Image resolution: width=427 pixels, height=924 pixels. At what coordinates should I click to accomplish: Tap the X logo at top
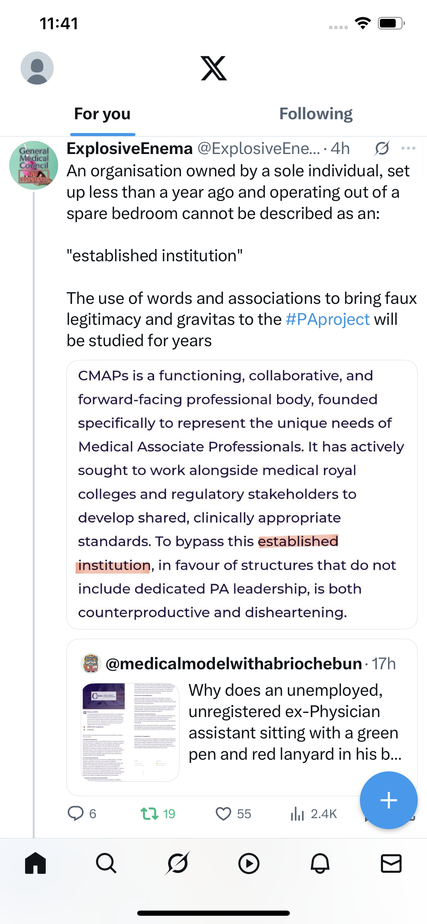(x=213, y=68)
